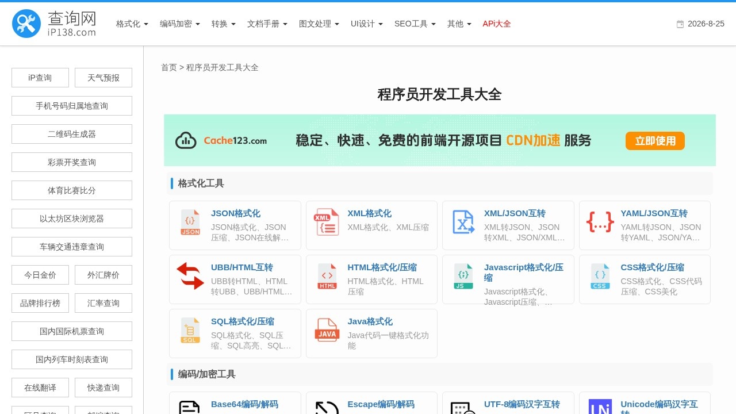This screenshot has width=736, height=414.
Task: Click the UBB/HTML互转 red arrows icon
Action: (190, 276)
